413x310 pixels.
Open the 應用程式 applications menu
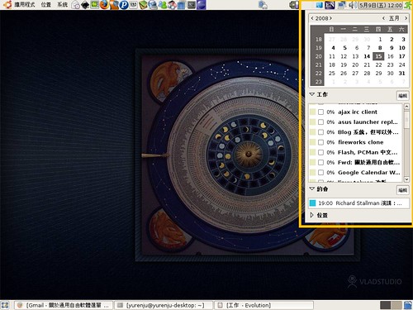click(x=25, y=5)
